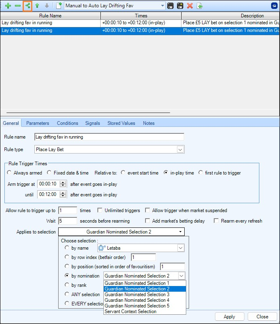Screen dimensions: 280x324
Task: Choose Guardian Nominated Selection 5 from the list
Action: click(145, 306)
